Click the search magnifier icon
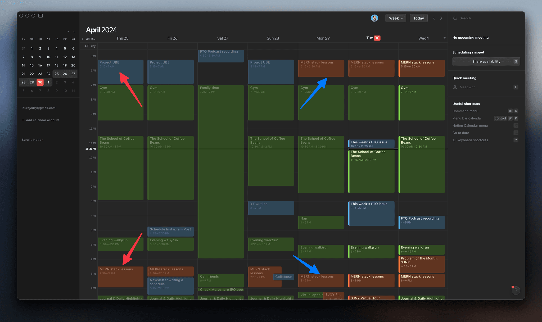Viewport: 542px width, 322px height. coord(455,18)
